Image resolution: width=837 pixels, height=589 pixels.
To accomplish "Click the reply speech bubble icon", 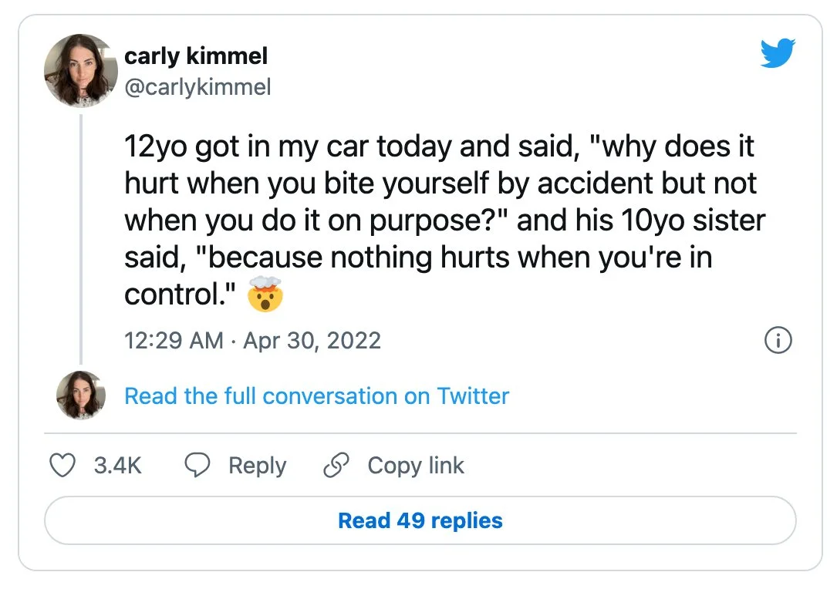I will 198,466.
